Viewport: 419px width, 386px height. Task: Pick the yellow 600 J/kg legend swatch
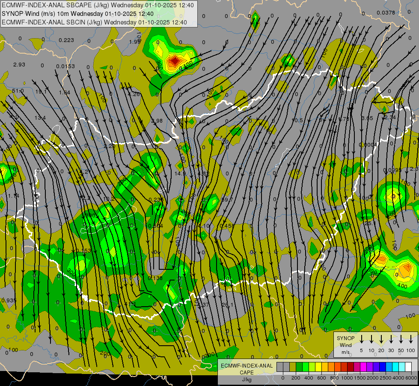point(318,367)
